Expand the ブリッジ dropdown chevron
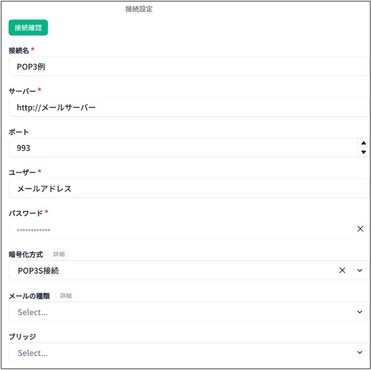This screenshot has height=370, width=371. (x=360, y=353)
